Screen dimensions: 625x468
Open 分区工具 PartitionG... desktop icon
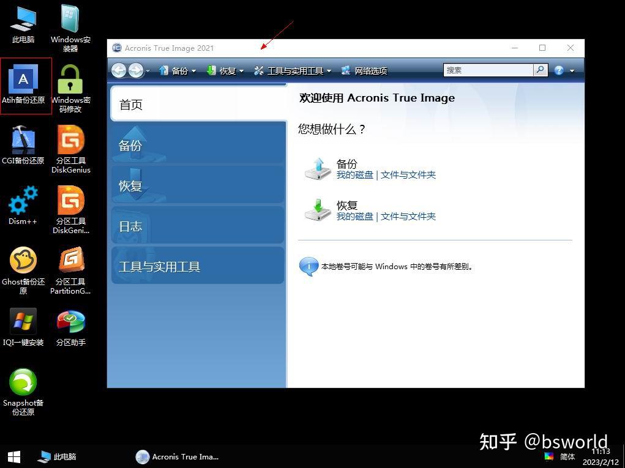coord(70,270)
